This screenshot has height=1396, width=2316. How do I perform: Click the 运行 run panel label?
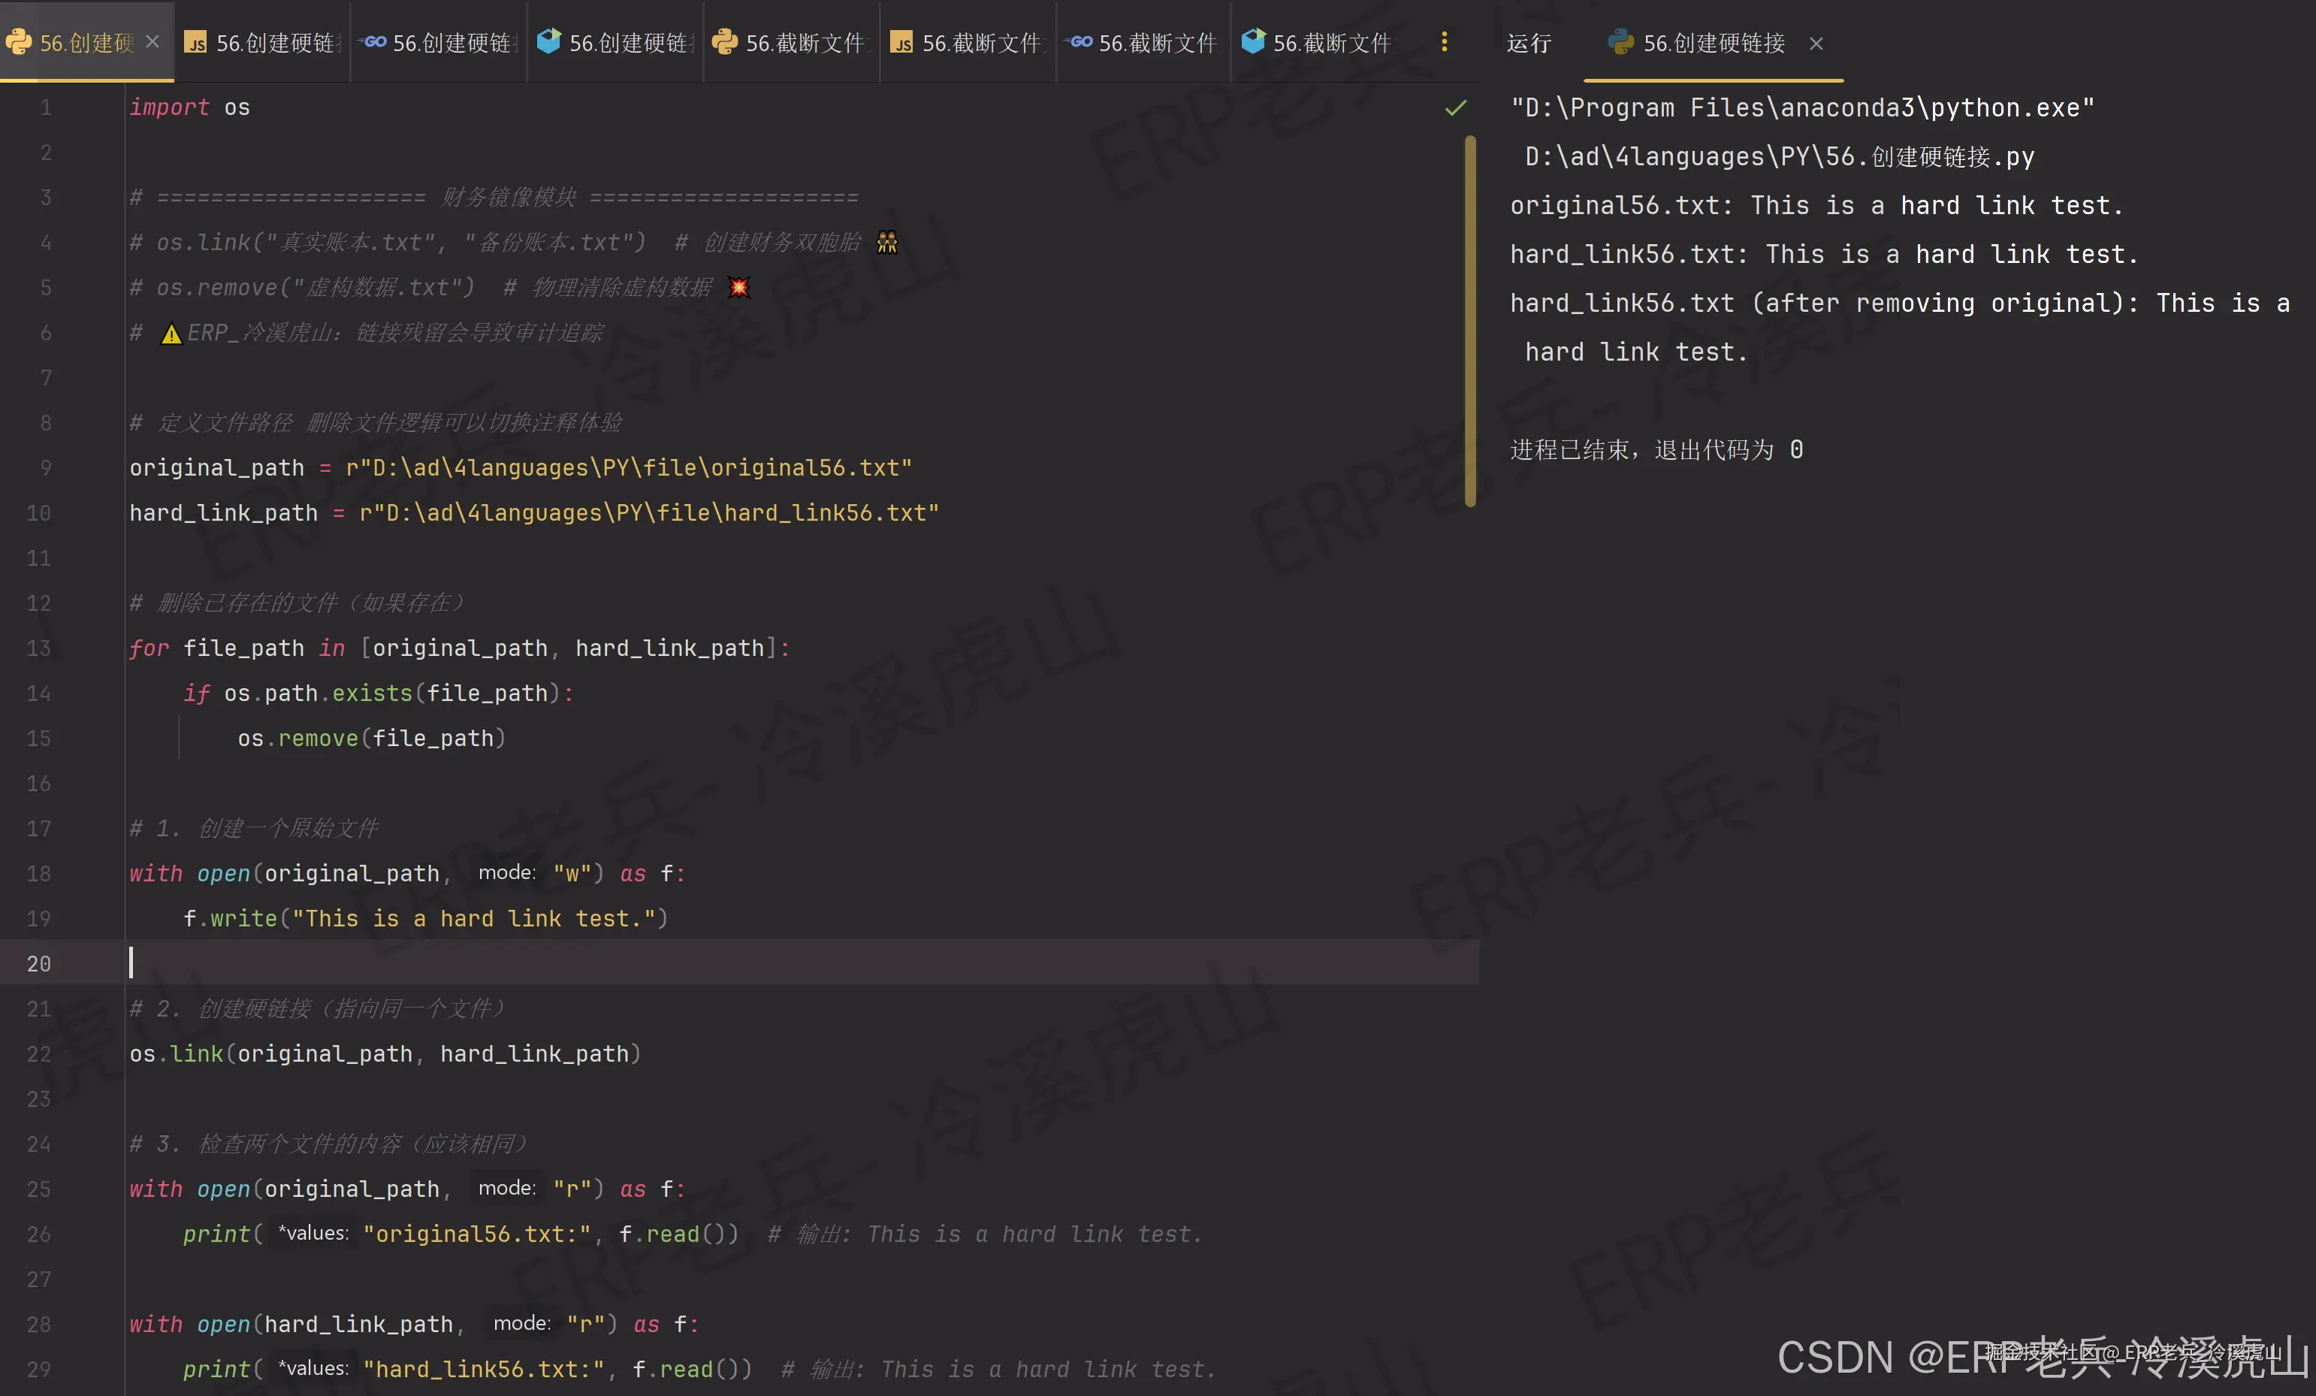(1528, 44)
